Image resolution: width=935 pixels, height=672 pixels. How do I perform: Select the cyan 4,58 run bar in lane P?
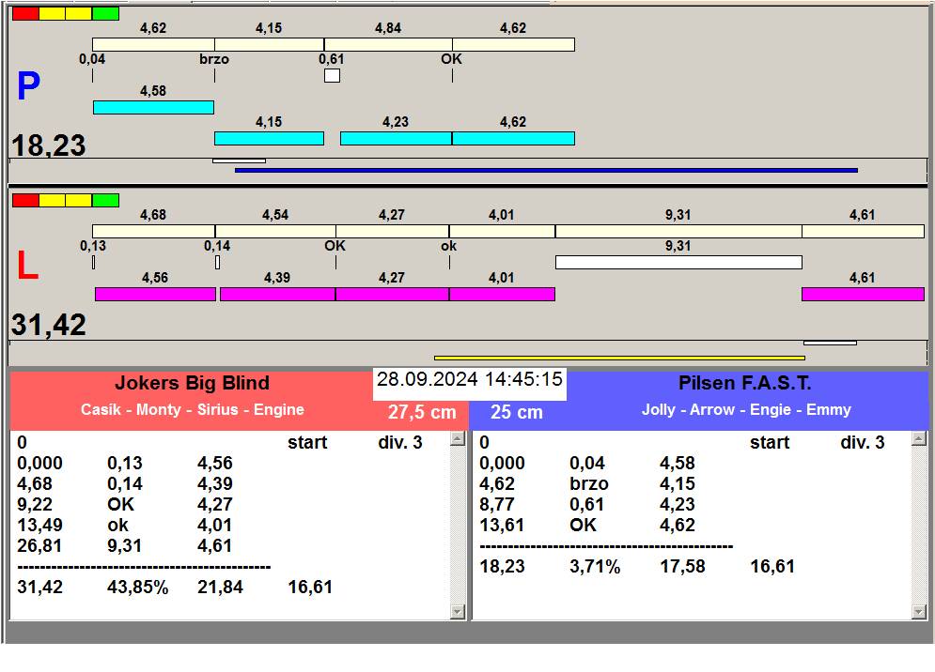coord(153,107)
